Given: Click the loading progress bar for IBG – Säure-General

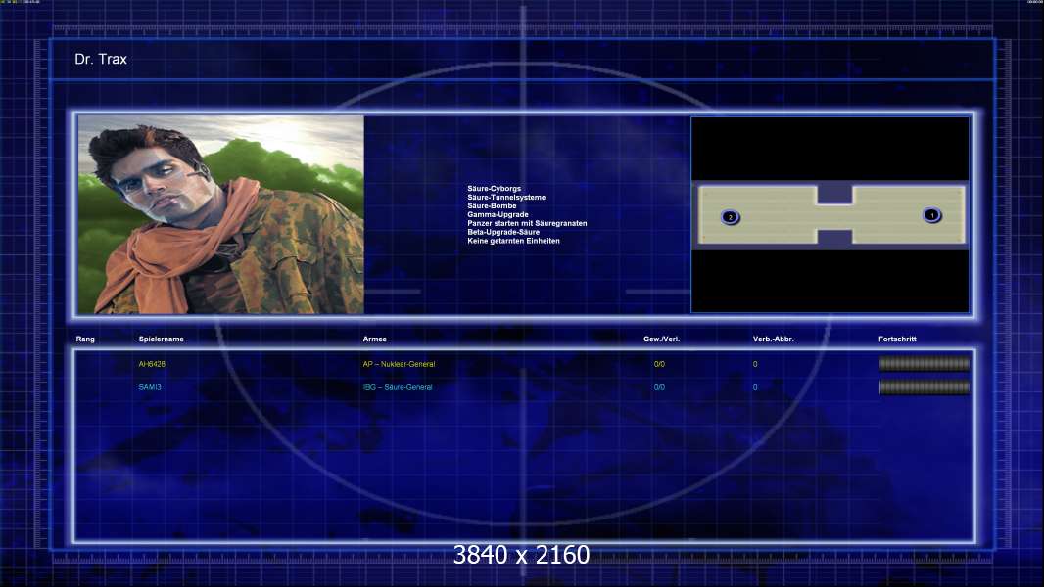Looking at the screenshot, I should tap(925, 386).
